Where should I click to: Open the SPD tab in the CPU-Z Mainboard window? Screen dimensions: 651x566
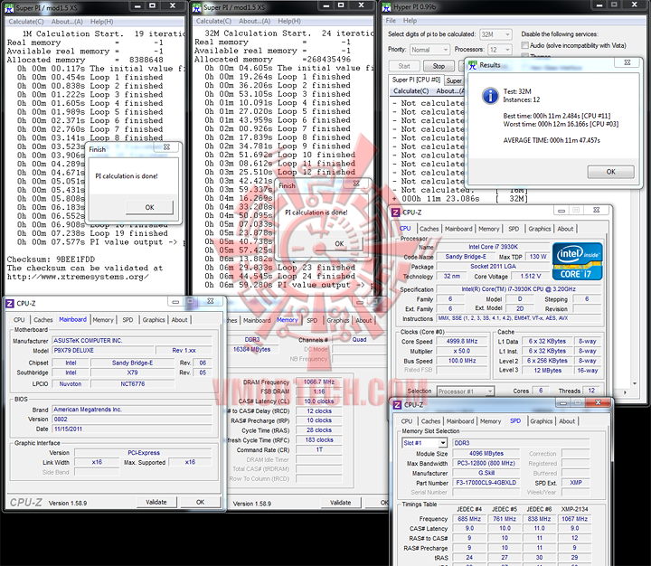pyautogui.click(x=127, y=320)
